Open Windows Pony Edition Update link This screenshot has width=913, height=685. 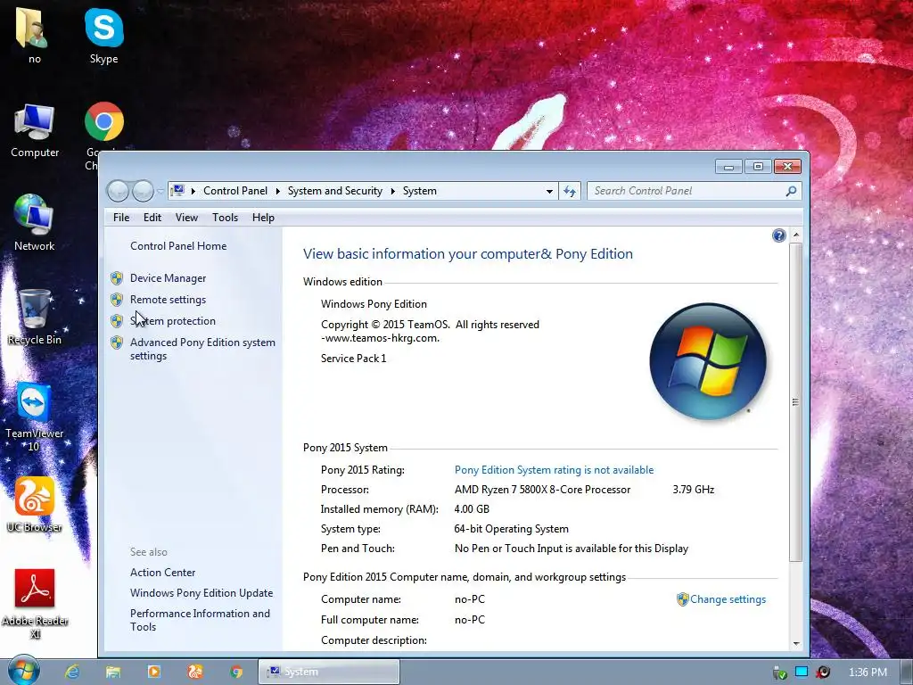pos(202,593)
